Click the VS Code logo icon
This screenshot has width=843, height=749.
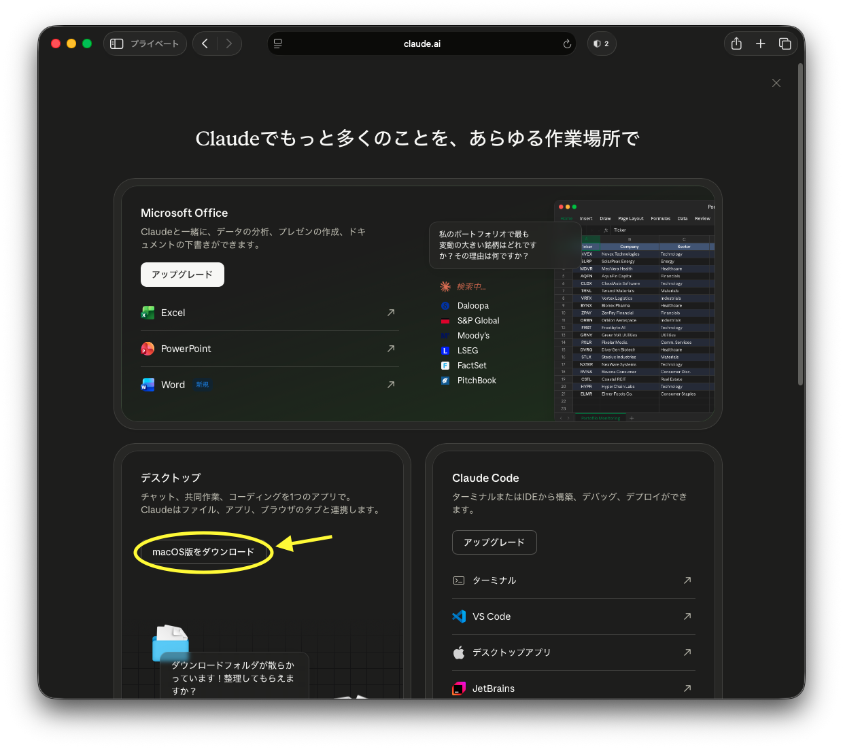(x=459, y=616)
